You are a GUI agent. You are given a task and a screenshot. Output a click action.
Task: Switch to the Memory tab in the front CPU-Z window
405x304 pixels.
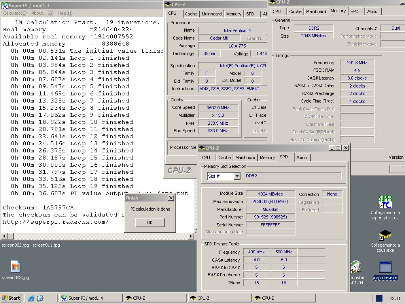click(x=267, y=158)
